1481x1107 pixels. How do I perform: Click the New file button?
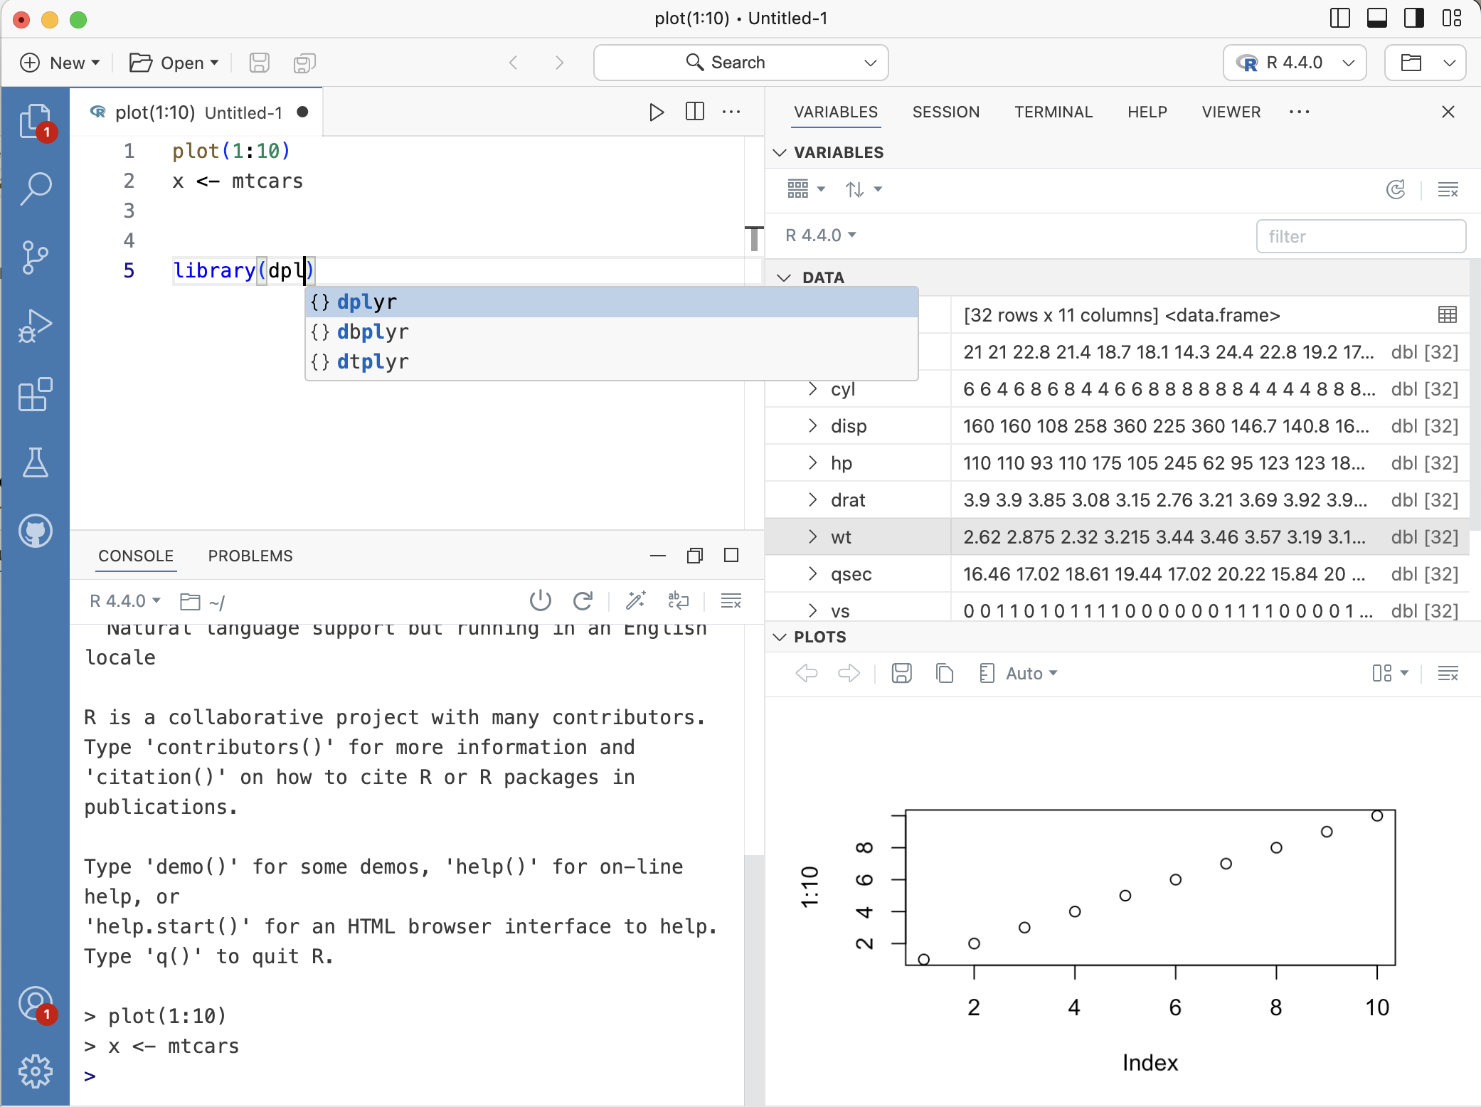click(x=59, y=63)
